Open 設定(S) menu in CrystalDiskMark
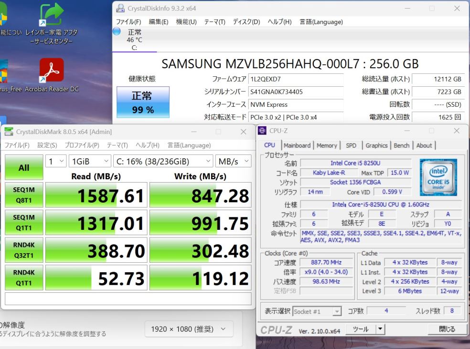Screen dimensions: 470x349 click(x=47, y=145)
